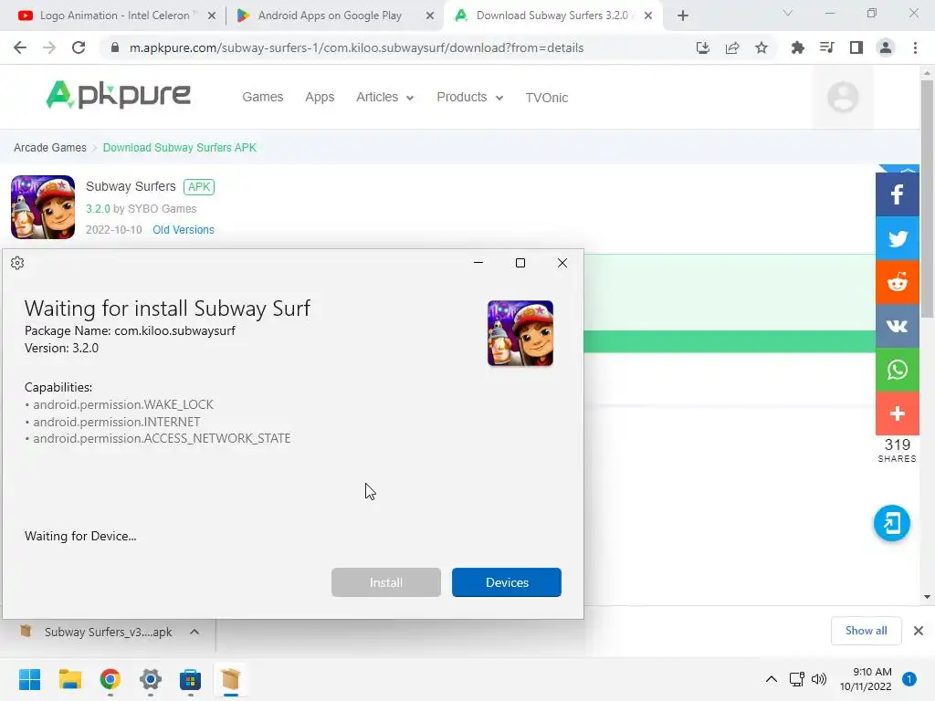
Task: Click the page vertical scrollbar
Action: click(927, 197)
